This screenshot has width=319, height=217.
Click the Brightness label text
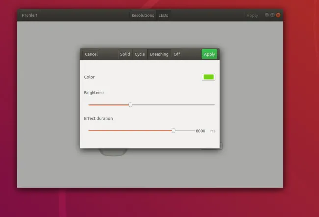[x=94, y=92]
